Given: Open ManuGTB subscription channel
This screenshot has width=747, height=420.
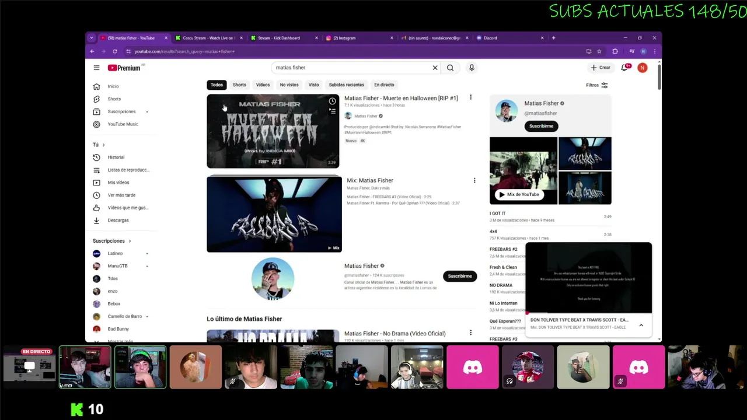Looking at the screenshot, I should (117, 266).
